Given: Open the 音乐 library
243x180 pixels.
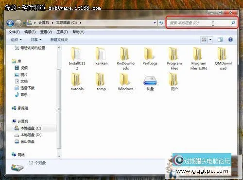Looking at the screenshot, I should pos(21,95).
